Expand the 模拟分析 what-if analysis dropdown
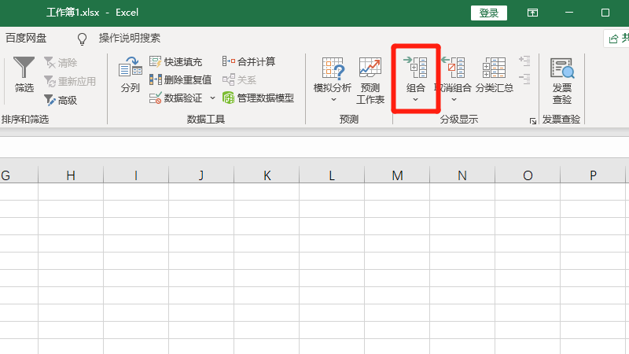Viewport: 629px width, 354px height. pyautogui.click(x=332, y=100)
